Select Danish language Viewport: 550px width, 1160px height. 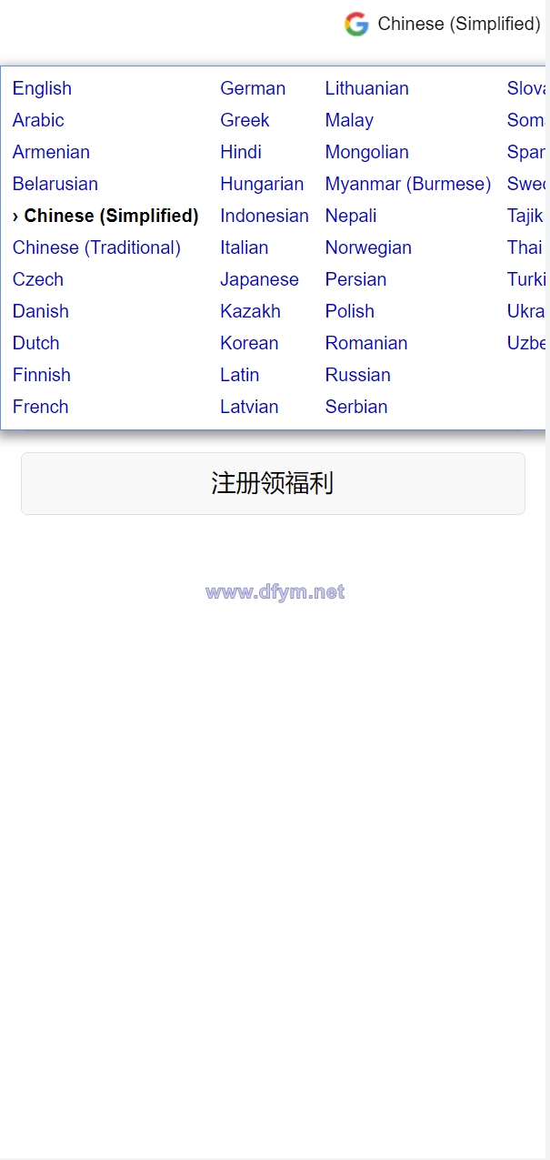(41, 311)
